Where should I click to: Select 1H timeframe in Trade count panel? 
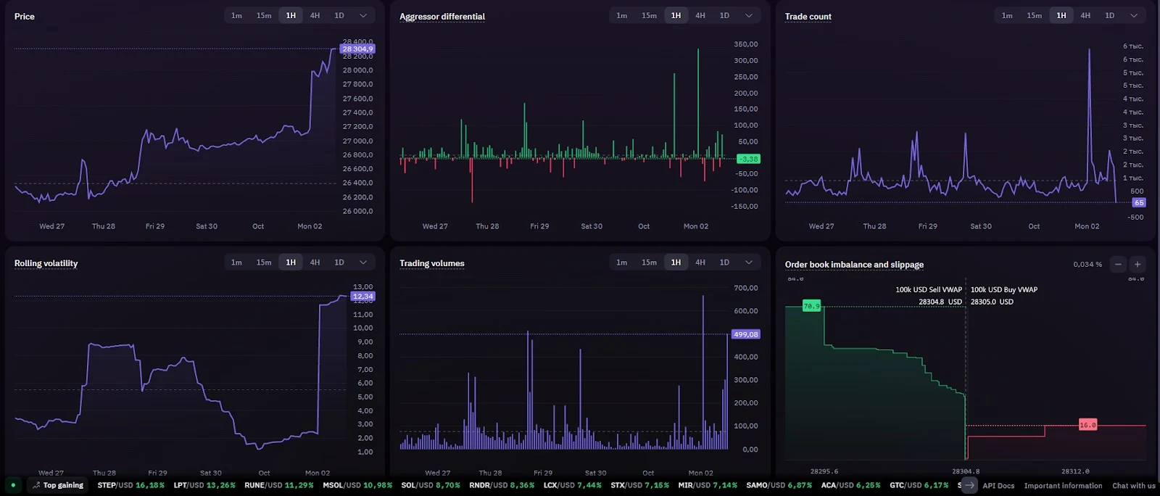point(1061,15)
